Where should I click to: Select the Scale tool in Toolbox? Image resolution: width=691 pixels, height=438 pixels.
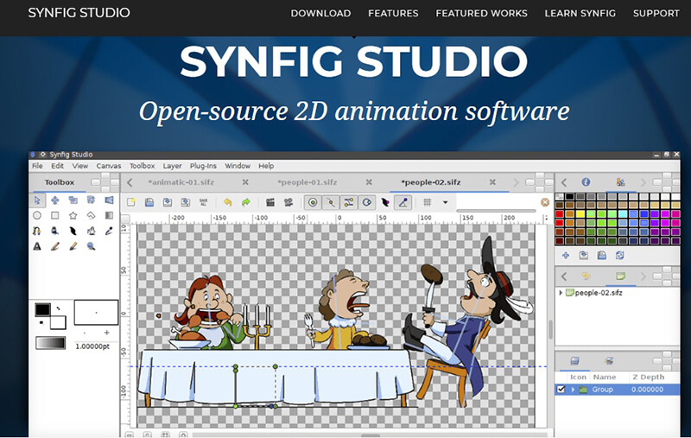[73, 200]
